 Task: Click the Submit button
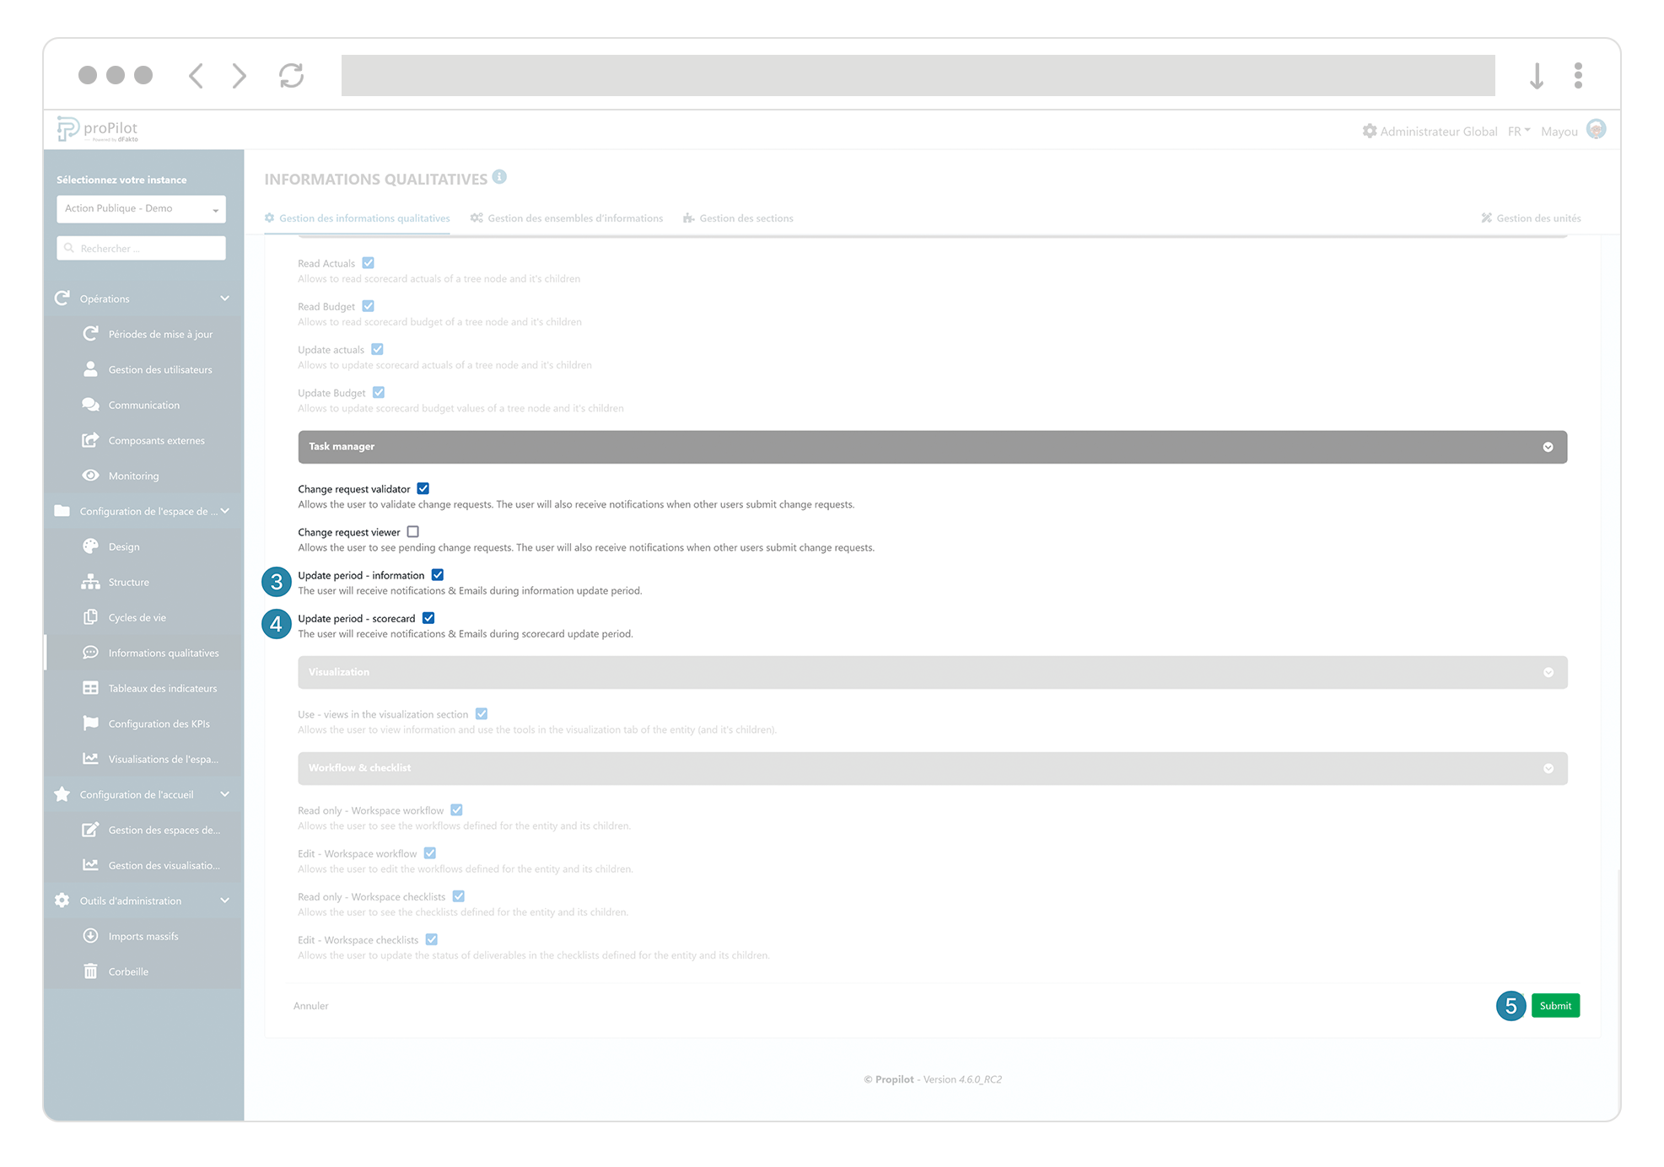click(1555, 1005)
